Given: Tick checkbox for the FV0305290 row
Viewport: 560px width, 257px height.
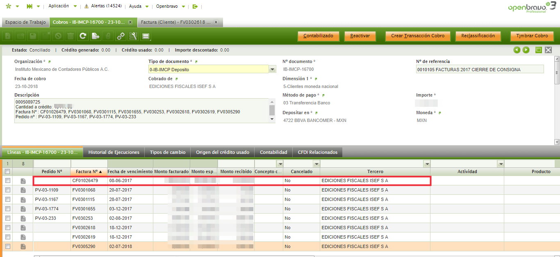Looking at the screenshot, I should pyautogui.click(x=7, y=247).
